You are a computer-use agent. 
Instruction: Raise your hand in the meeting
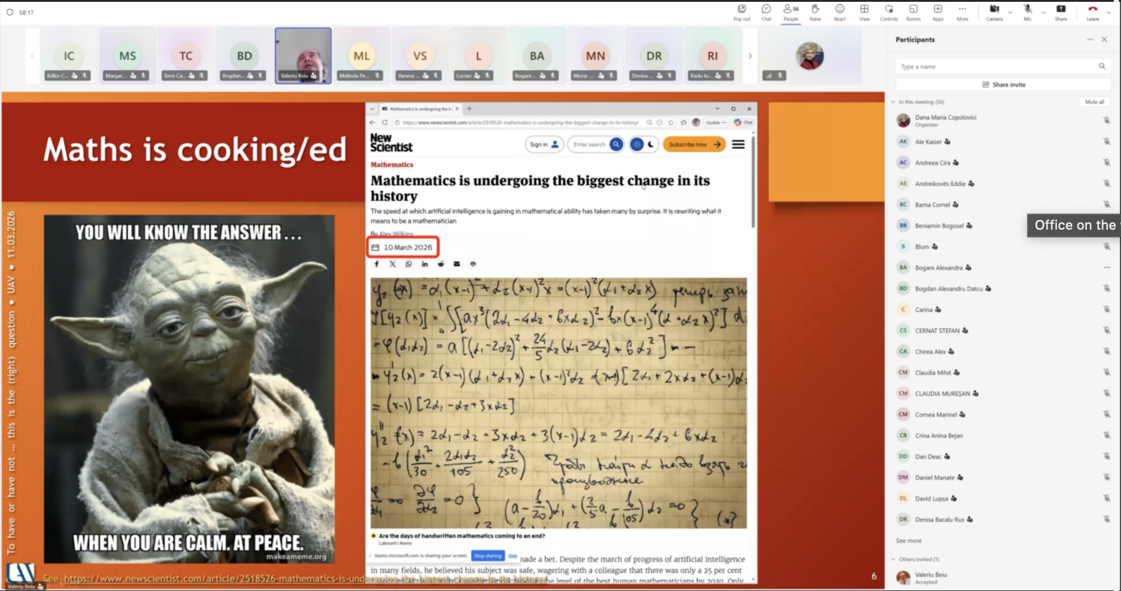[x=815, y=11]
